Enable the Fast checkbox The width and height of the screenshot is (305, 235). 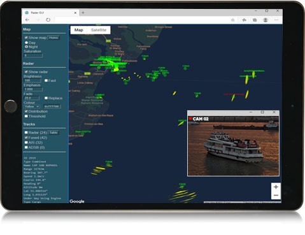(x=46, y=80)
